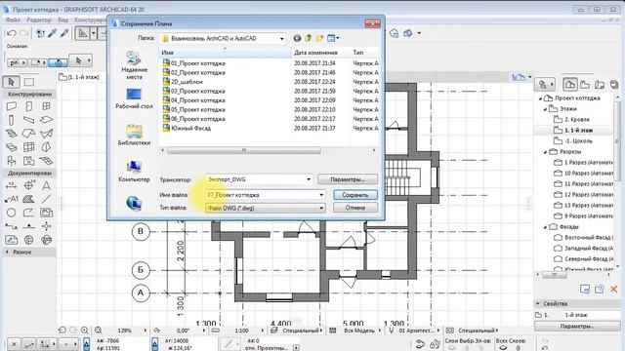Select the Window tool in toolbox
The image size is (625, 351).
[46, 106]
